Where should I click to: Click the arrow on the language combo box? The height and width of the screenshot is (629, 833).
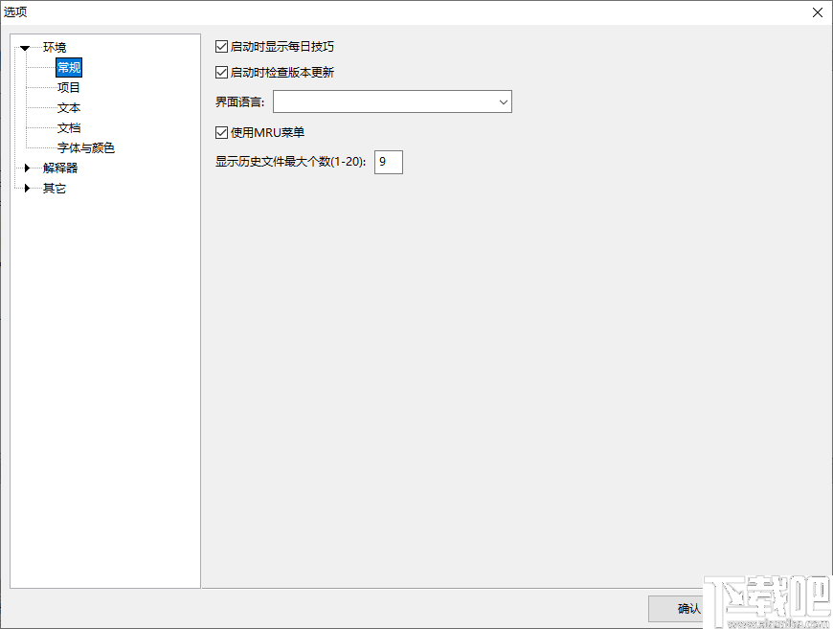tap(503, 101)
